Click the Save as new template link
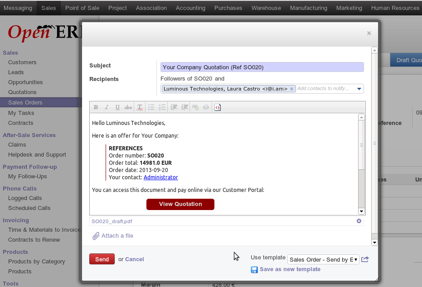The image size is (422, 287). (290, 269)
